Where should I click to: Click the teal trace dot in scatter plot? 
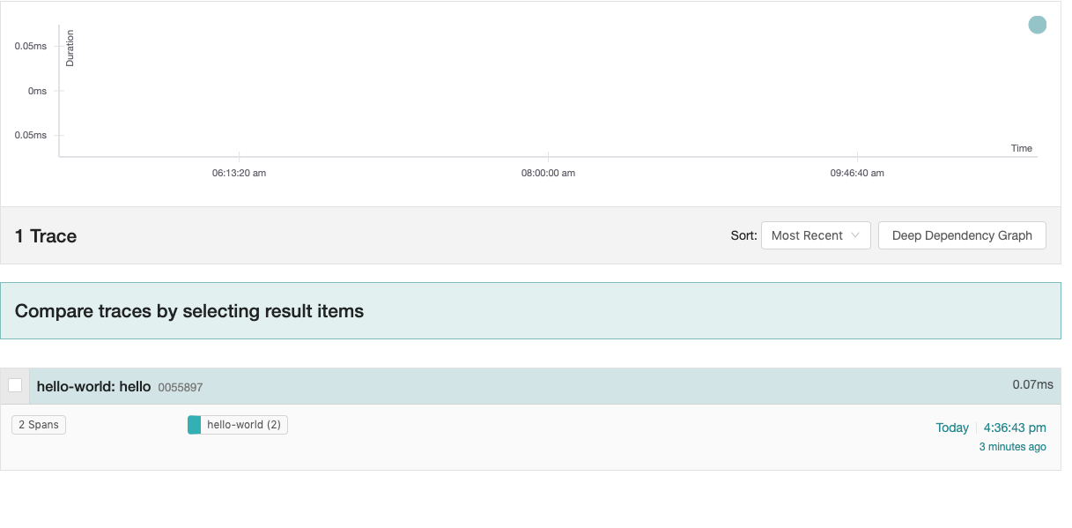[x=1037, y=25]
